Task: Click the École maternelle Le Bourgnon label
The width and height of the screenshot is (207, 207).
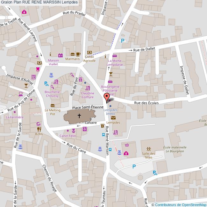Action: click(175, 149)
